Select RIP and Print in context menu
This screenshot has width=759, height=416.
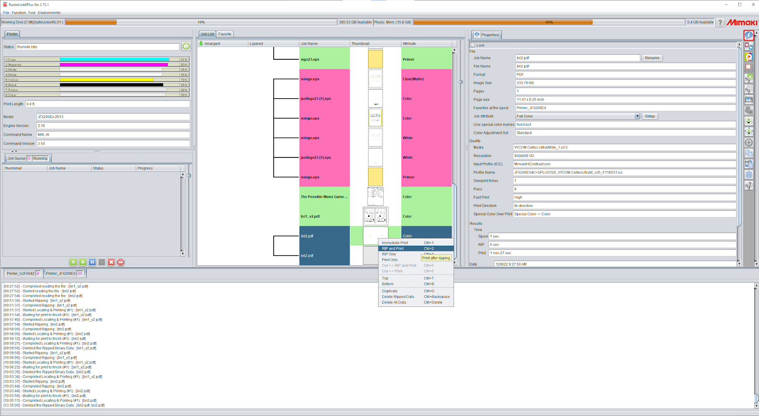(416, 249)
